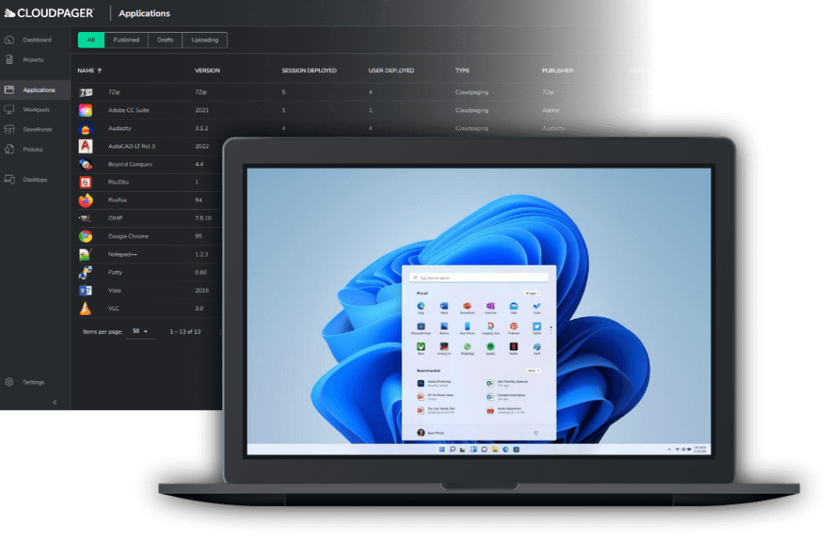Click the Audacity app icon
This screenshot has width=840, height=542.
click(85, 129)
